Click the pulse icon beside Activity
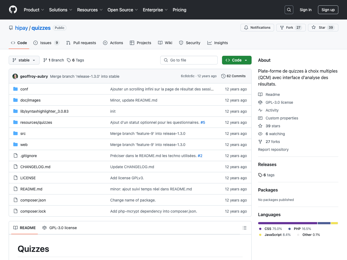 click(260, 110)
